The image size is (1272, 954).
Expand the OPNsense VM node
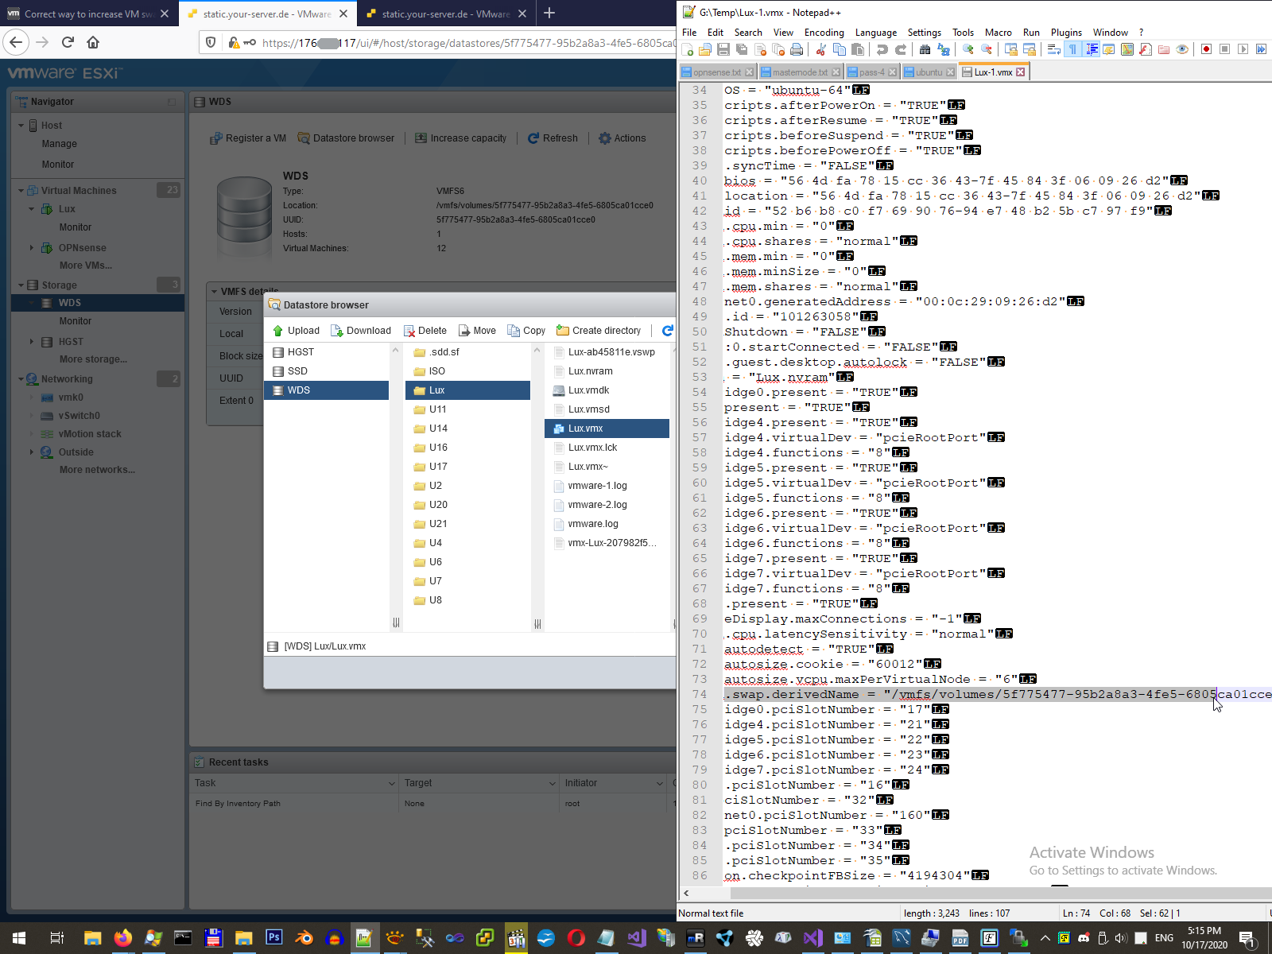click(x=32, y=248)
